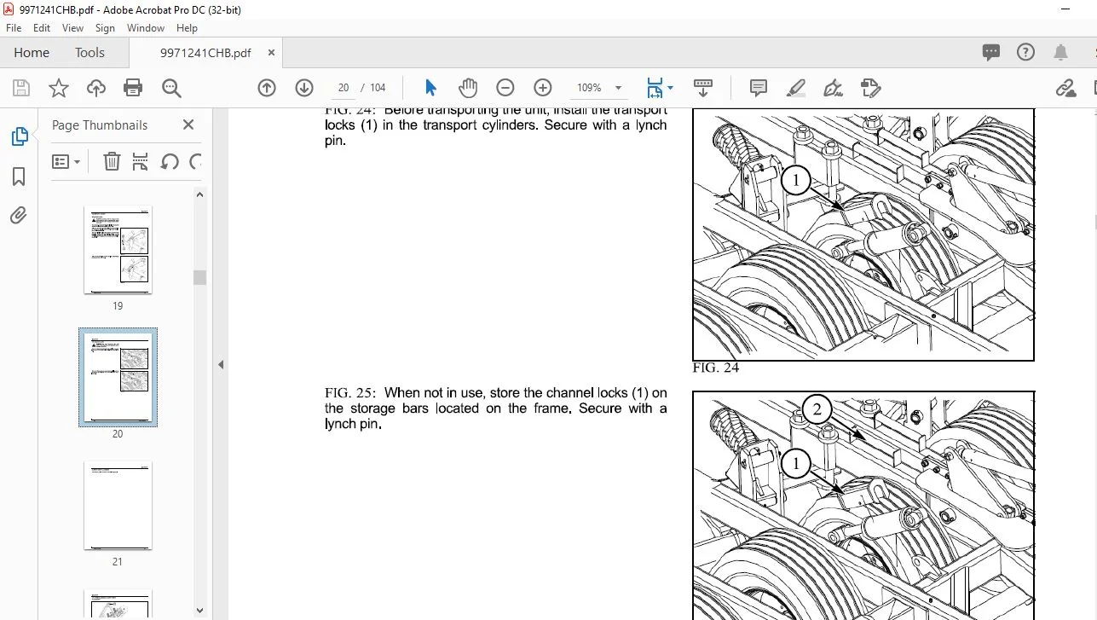Close the Page Thumbnails panel
Viewport: 1097px width, 620px height.
pyautogui.click(x=188, y=125)
